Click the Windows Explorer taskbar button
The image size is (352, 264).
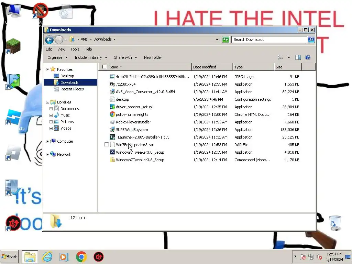[30, 256]
